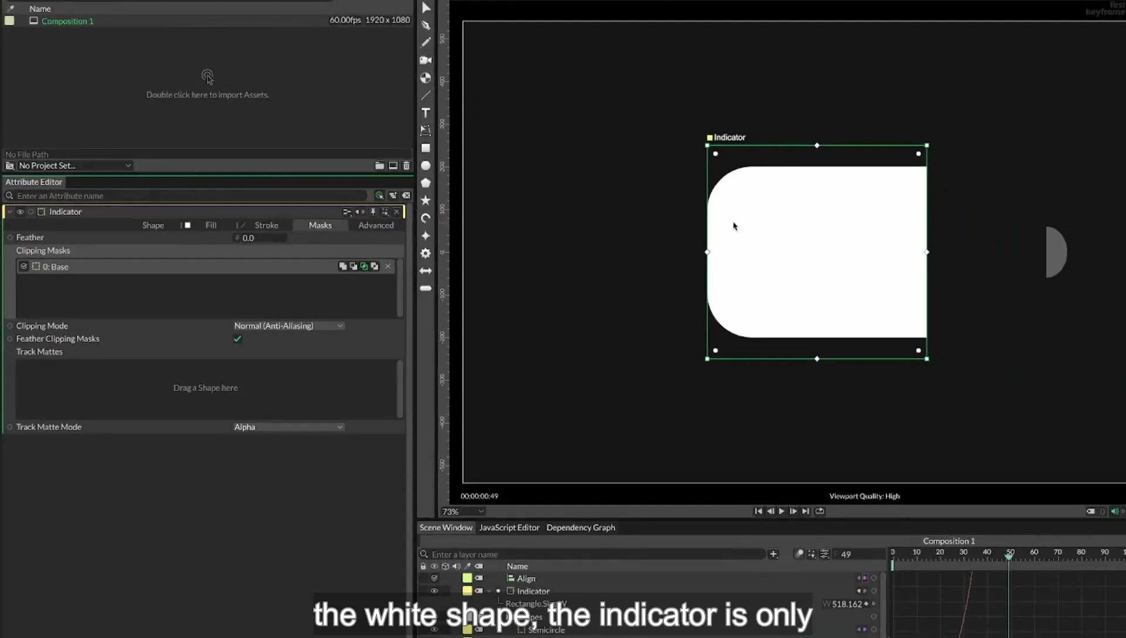Select the Rectangle shape tool
Image resolution: width=1126 pixels, height=638 pixels.
click(426, 148)
